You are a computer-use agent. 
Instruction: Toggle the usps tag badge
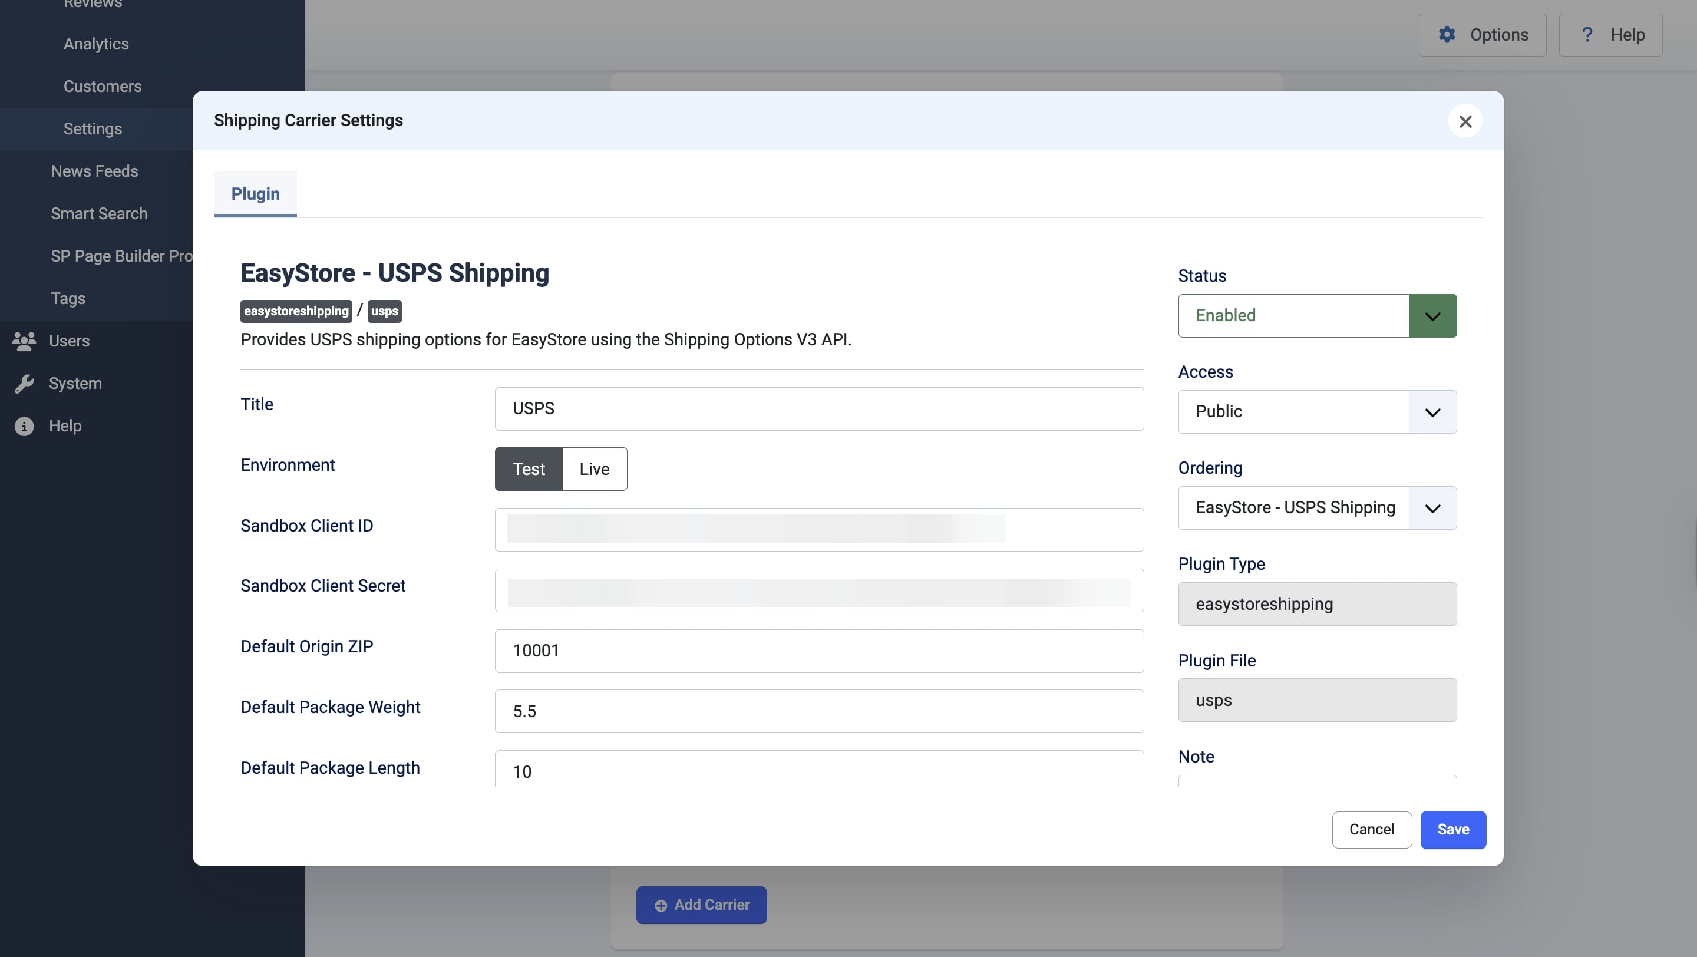click(384, 310)
